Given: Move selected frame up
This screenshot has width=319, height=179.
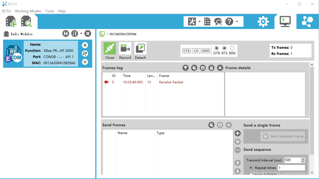Looking at the screenshot, I should point(237,163).
